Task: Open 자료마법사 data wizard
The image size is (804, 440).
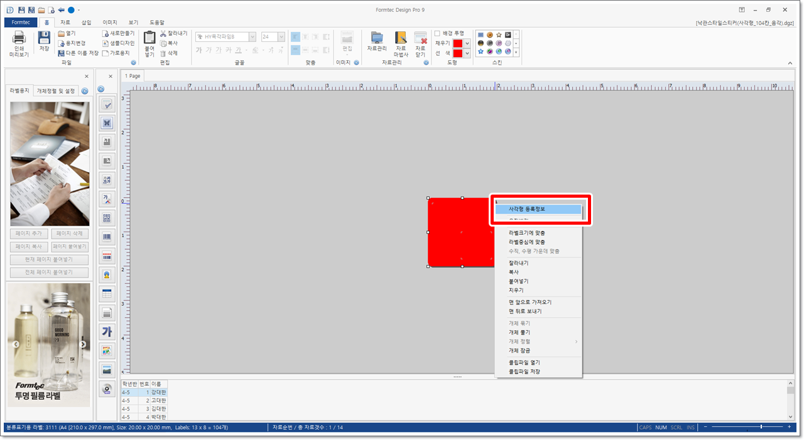Action: [x=401, y=44]
